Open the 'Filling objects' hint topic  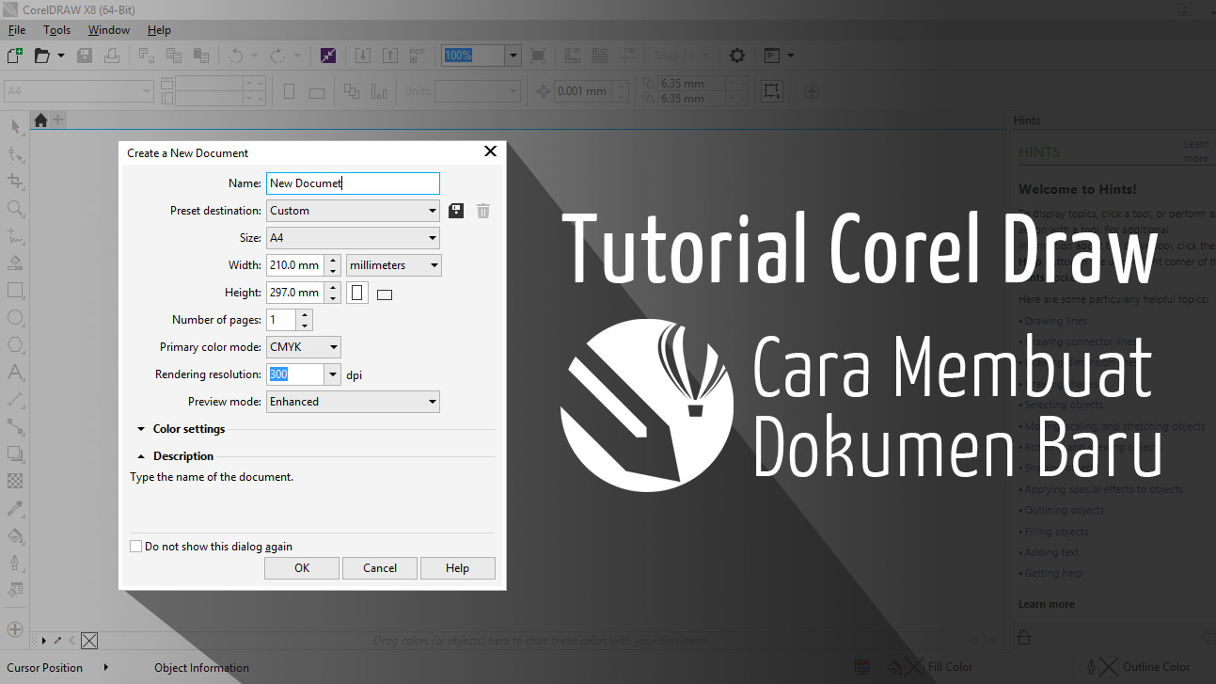click(x=1057, y=532)
